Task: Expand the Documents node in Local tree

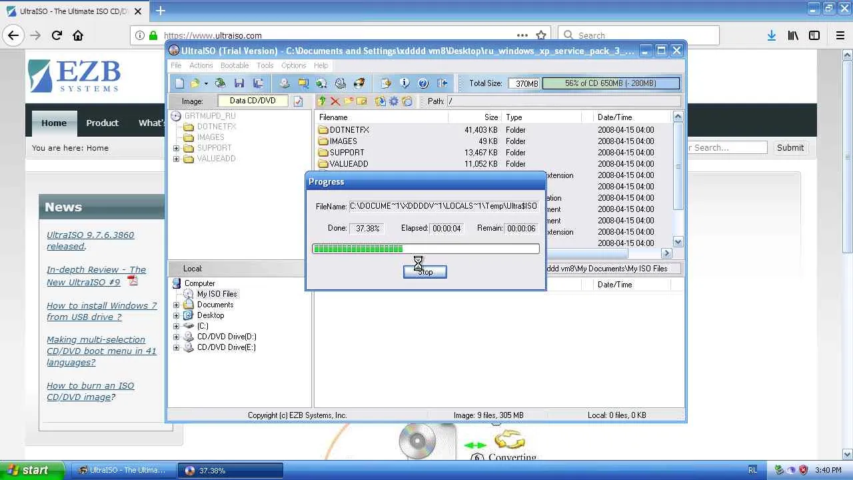Action: click(x=176, y=305)
